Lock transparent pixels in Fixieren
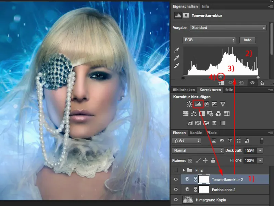Viewport: 274px width, 206px height. point(190,160)
